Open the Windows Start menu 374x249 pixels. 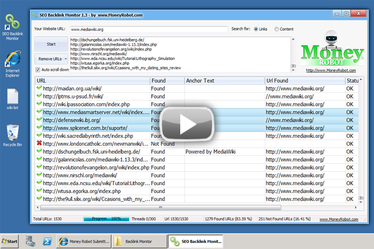tap(9, 241)
